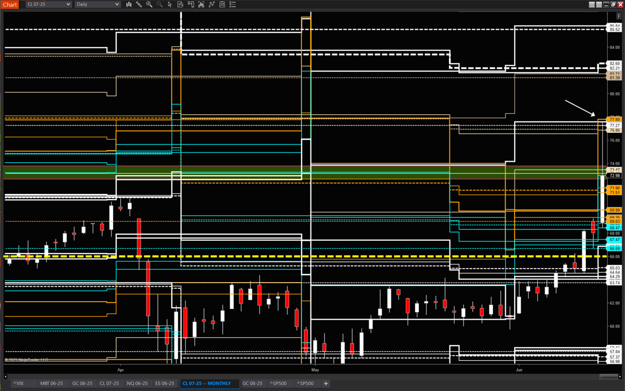Click the 85.52 price marker
The height and width of the screenshot is (391, 625).
click(x=615, y=30)
